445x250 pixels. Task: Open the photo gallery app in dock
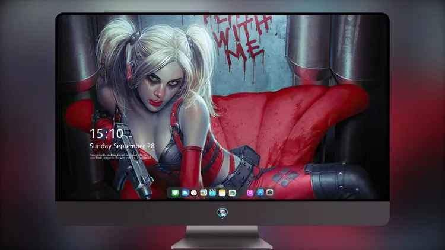click(232, 193)
